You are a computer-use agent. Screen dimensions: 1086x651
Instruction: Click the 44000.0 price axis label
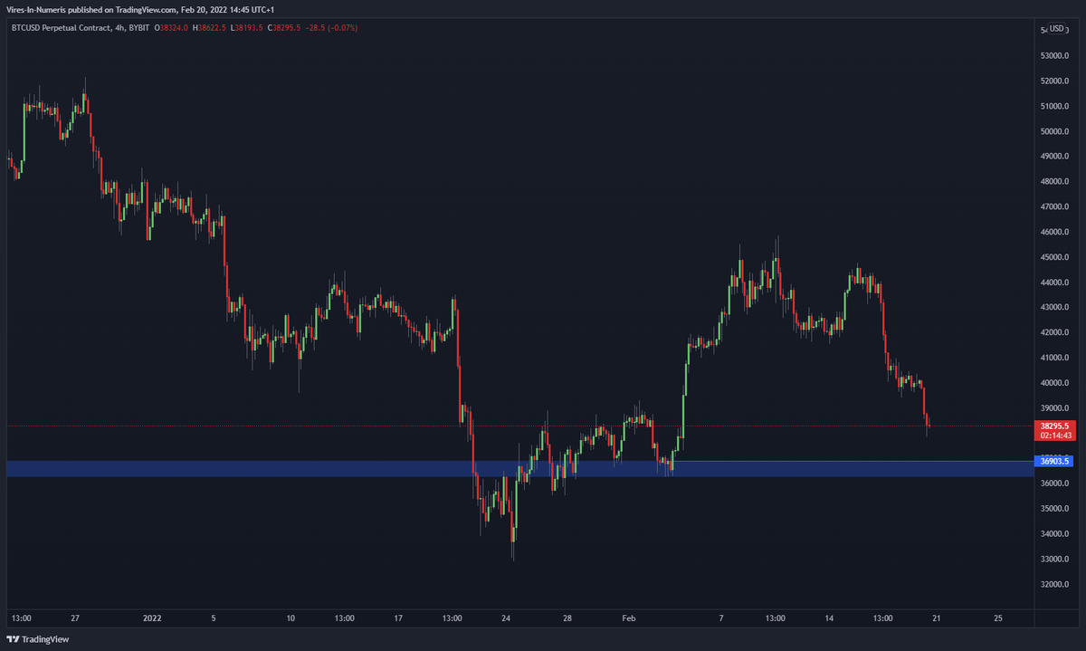coord(1054,282)
